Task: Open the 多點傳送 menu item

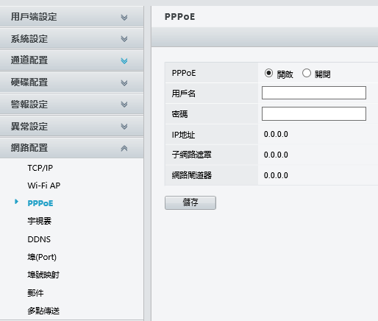Action: [x=43, y=311]
